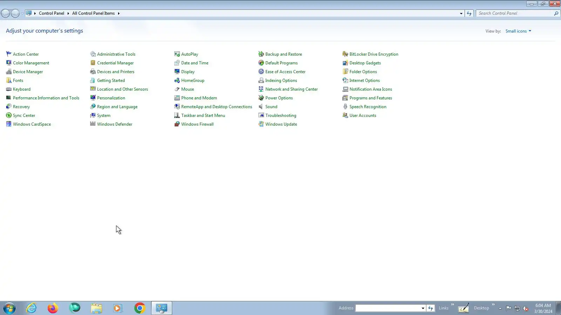Open the Indexing Options link
561x315 pixels.
(281, 80)
